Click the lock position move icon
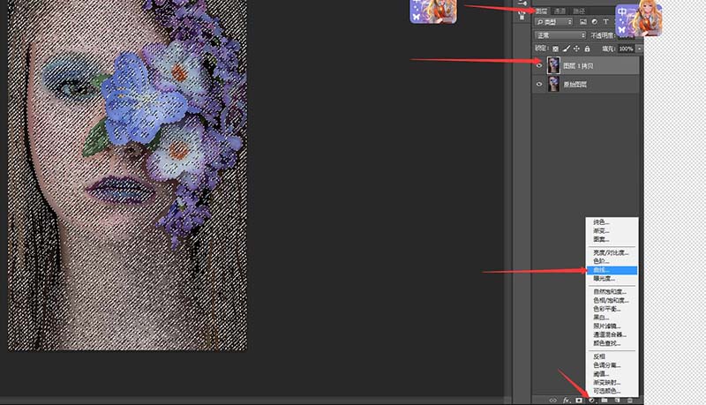Screen dimensions: 706x405 point(575,49)
